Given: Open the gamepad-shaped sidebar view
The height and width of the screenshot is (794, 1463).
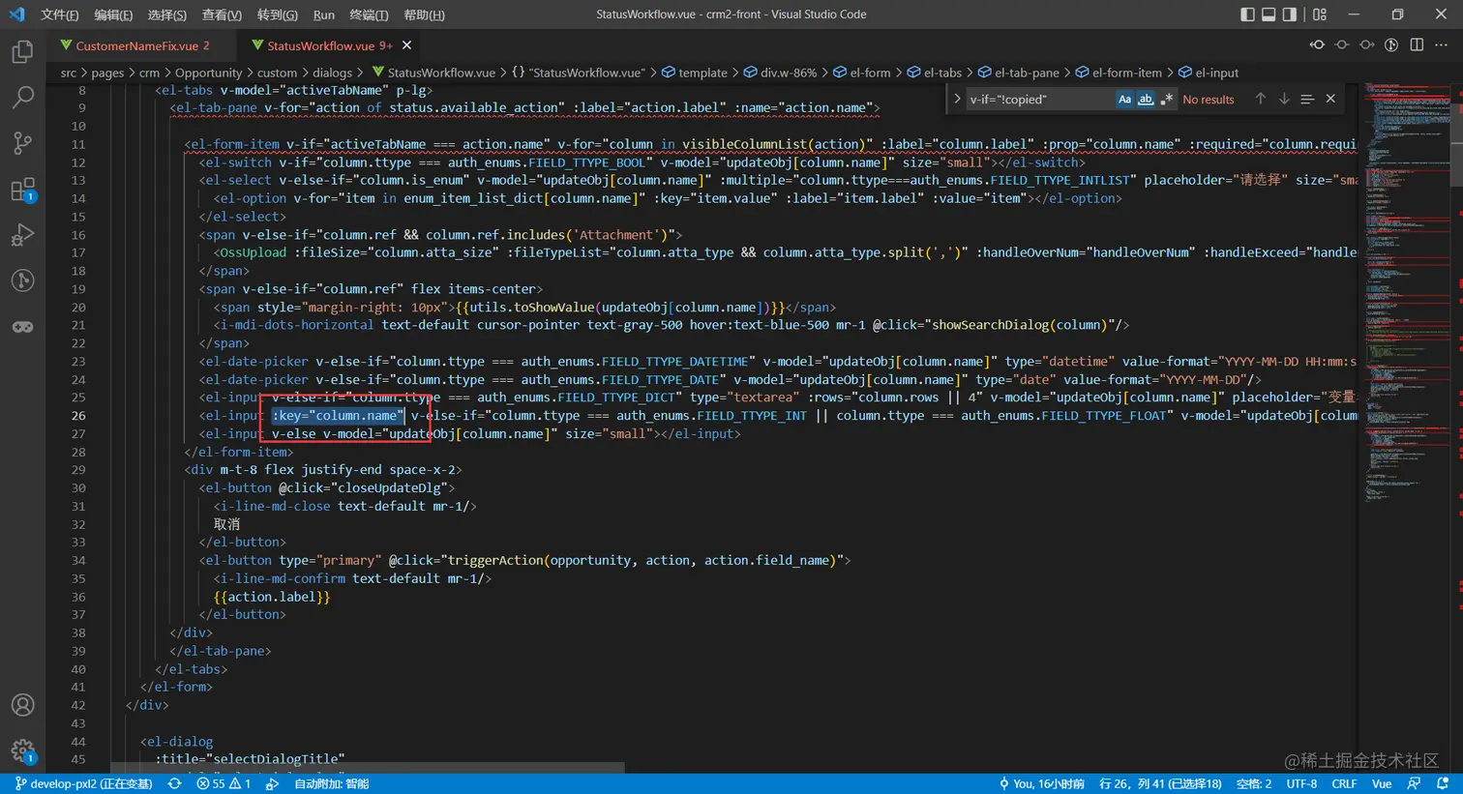Looking at the screenshot, I should pos(22,327).
